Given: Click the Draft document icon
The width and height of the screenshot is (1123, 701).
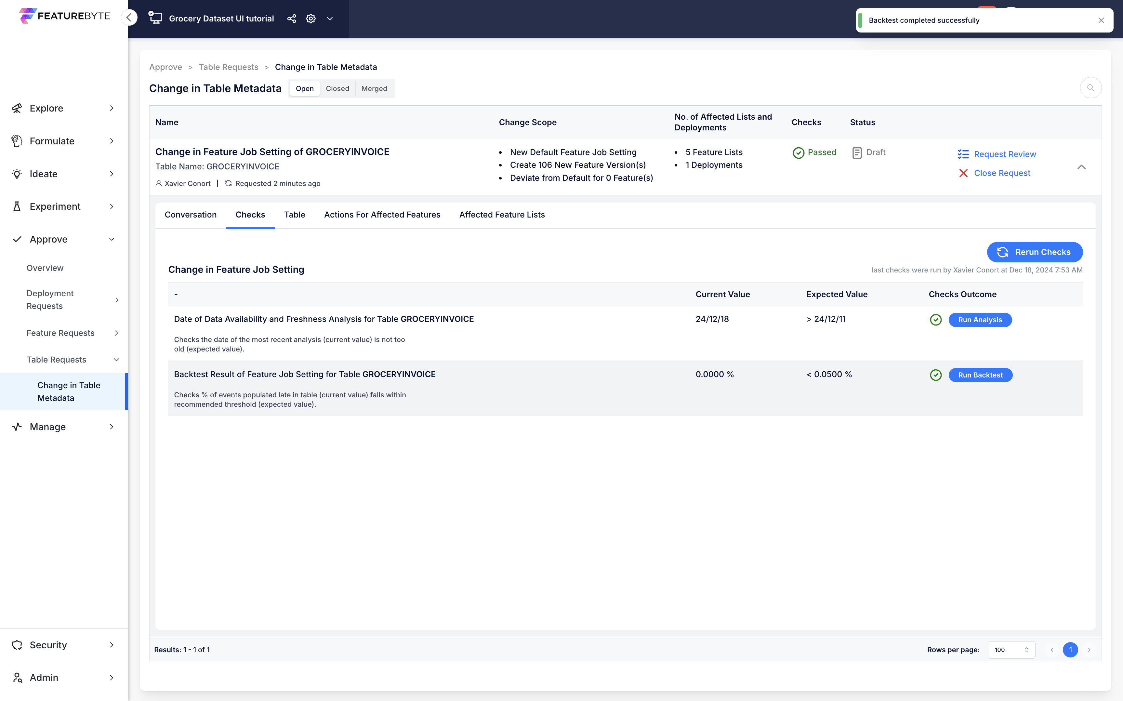Looking at the screenshot, I should pos(857,152).
